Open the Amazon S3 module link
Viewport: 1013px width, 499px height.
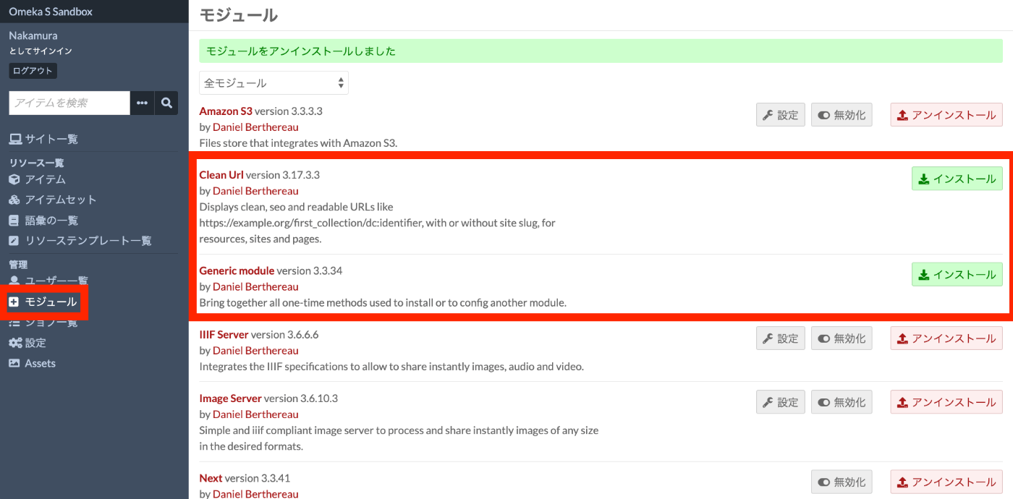(x=226, y=111)
